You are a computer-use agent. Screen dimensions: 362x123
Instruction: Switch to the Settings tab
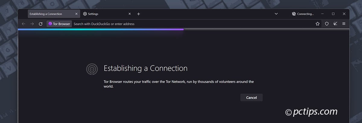103,14
